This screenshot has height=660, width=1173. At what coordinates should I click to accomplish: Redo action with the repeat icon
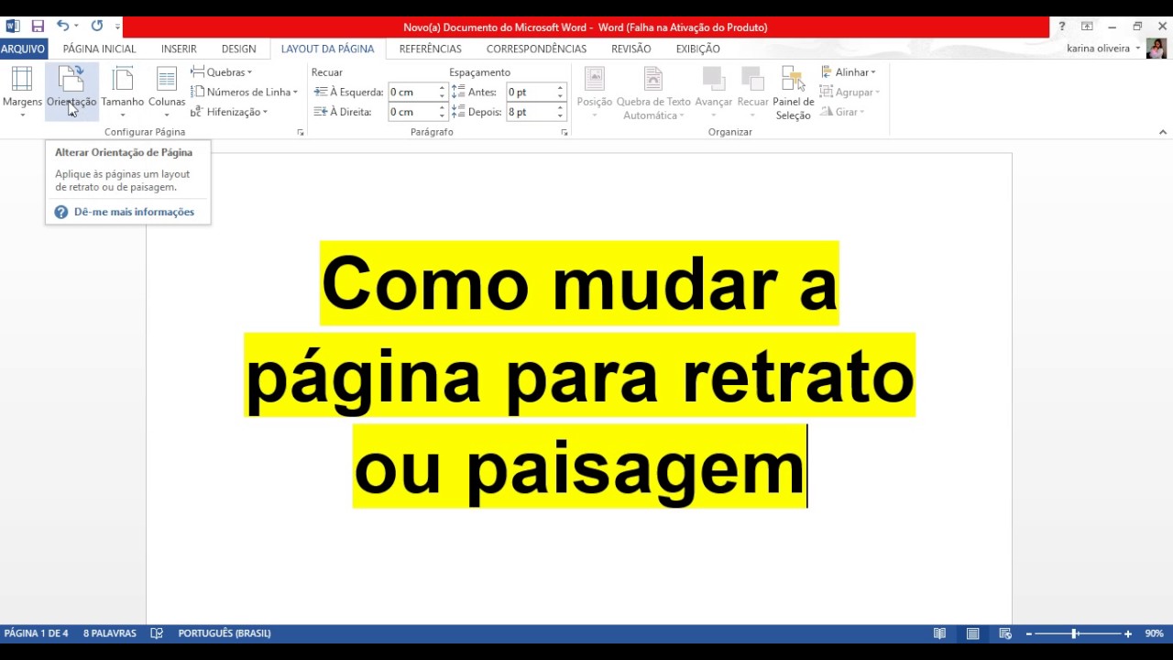[96, 27]
